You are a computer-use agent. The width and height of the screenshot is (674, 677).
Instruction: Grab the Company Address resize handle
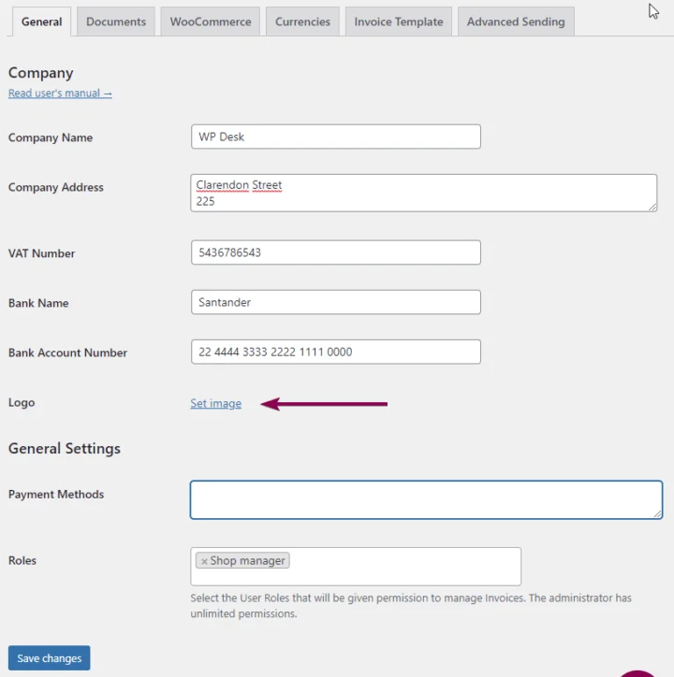coord(652,208)
